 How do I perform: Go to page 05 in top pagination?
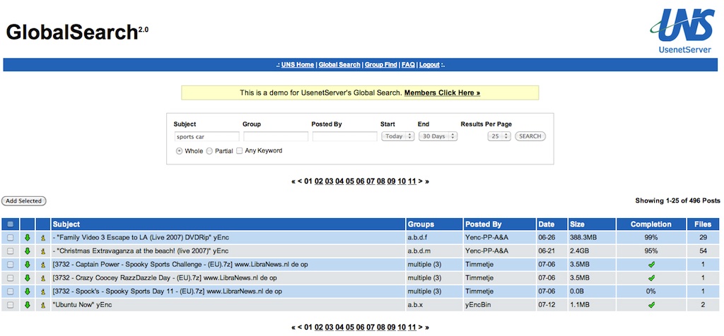point(350,181)
